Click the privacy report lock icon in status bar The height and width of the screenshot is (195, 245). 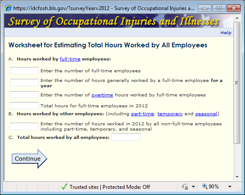tap(185, 187)
